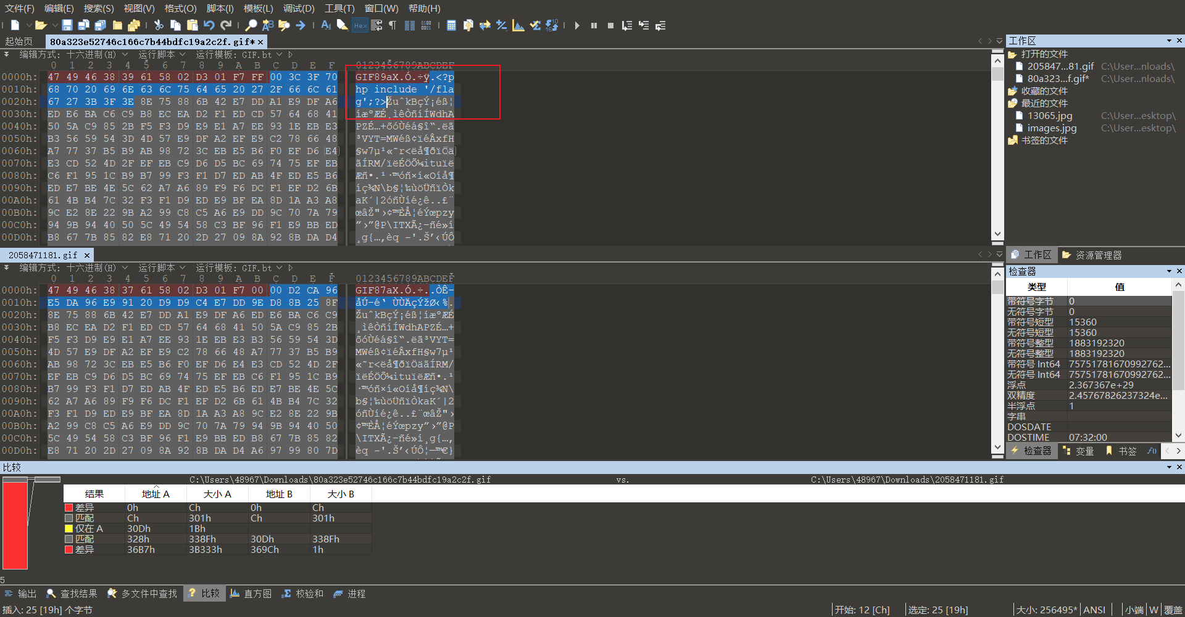
Task: Open the 模板(L) menu
Action: 258,9
